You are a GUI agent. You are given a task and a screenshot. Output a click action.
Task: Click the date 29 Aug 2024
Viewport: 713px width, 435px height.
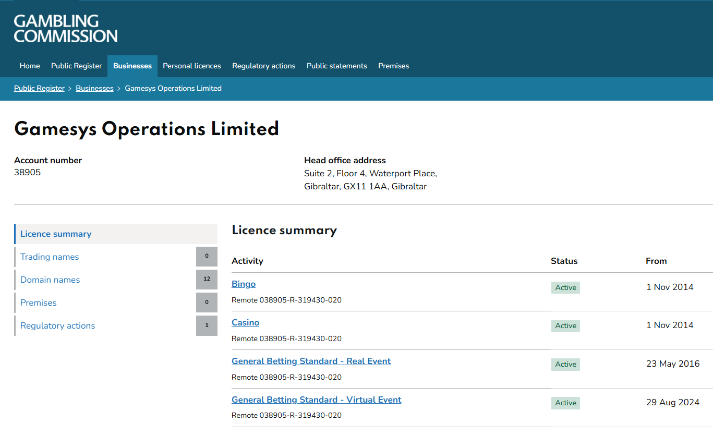point(673,402)
